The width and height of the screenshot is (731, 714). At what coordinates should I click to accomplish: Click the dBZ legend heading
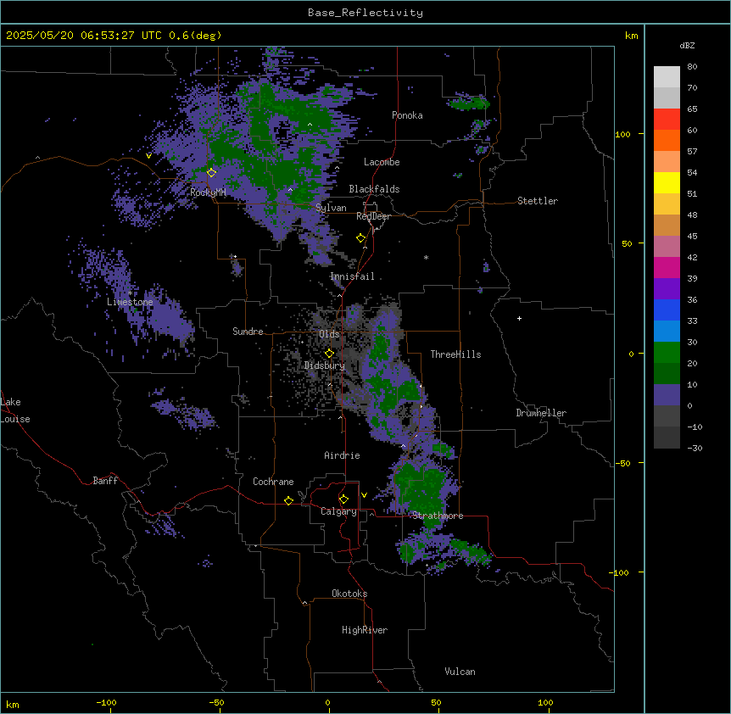pos(687,46)
